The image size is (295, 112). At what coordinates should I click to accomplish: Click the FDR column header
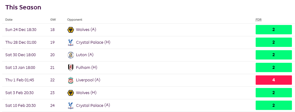258,19
